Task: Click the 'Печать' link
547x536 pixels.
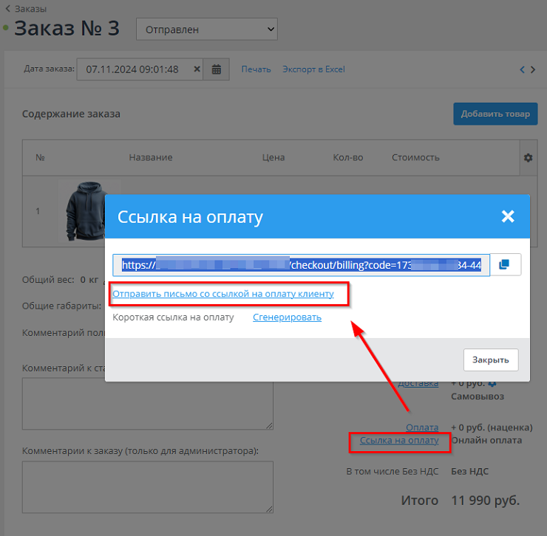Action: 256,69
